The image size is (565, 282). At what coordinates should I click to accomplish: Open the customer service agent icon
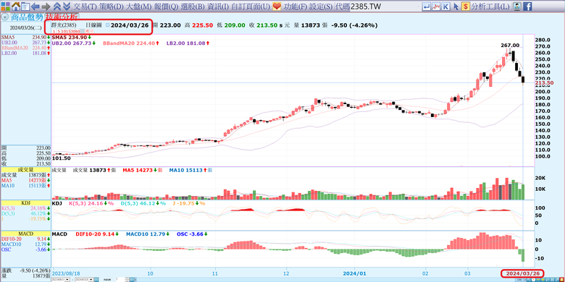pyautogui.click(x=517, y=6)
